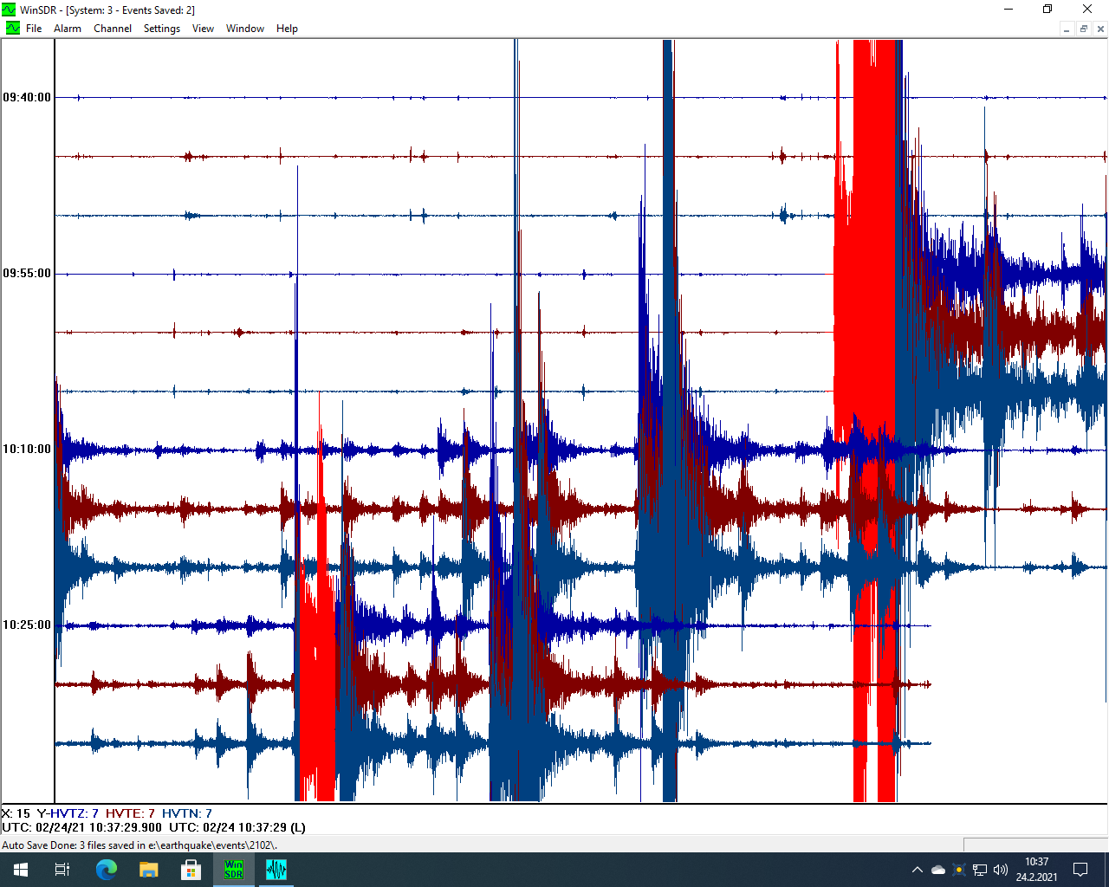Click the WinSDR document icon beside File

click(x=12, y=29)
